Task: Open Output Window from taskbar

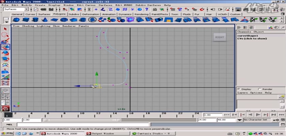Action: click(x=108, y=134)
